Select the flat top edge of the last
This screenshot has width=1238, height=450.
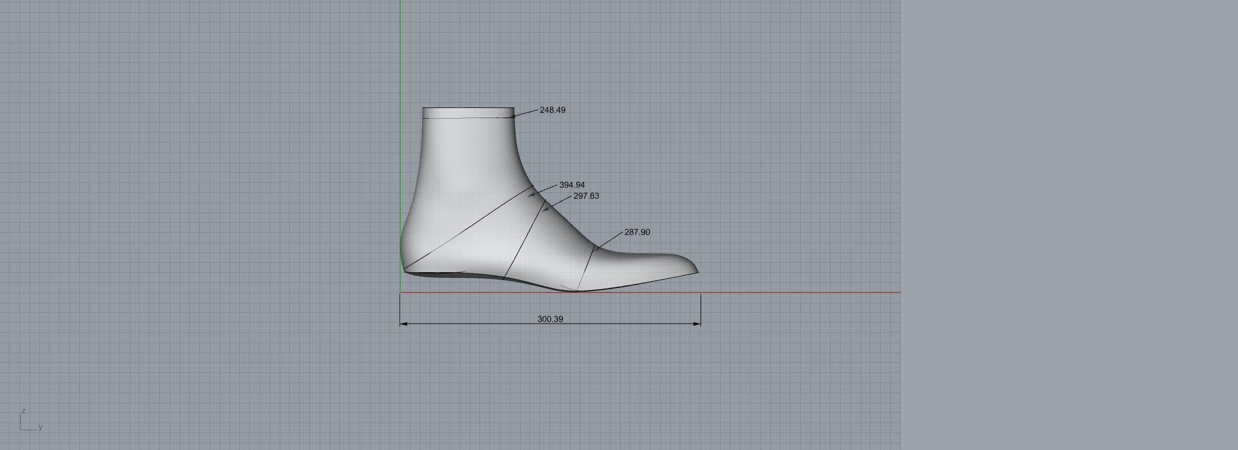468,107
